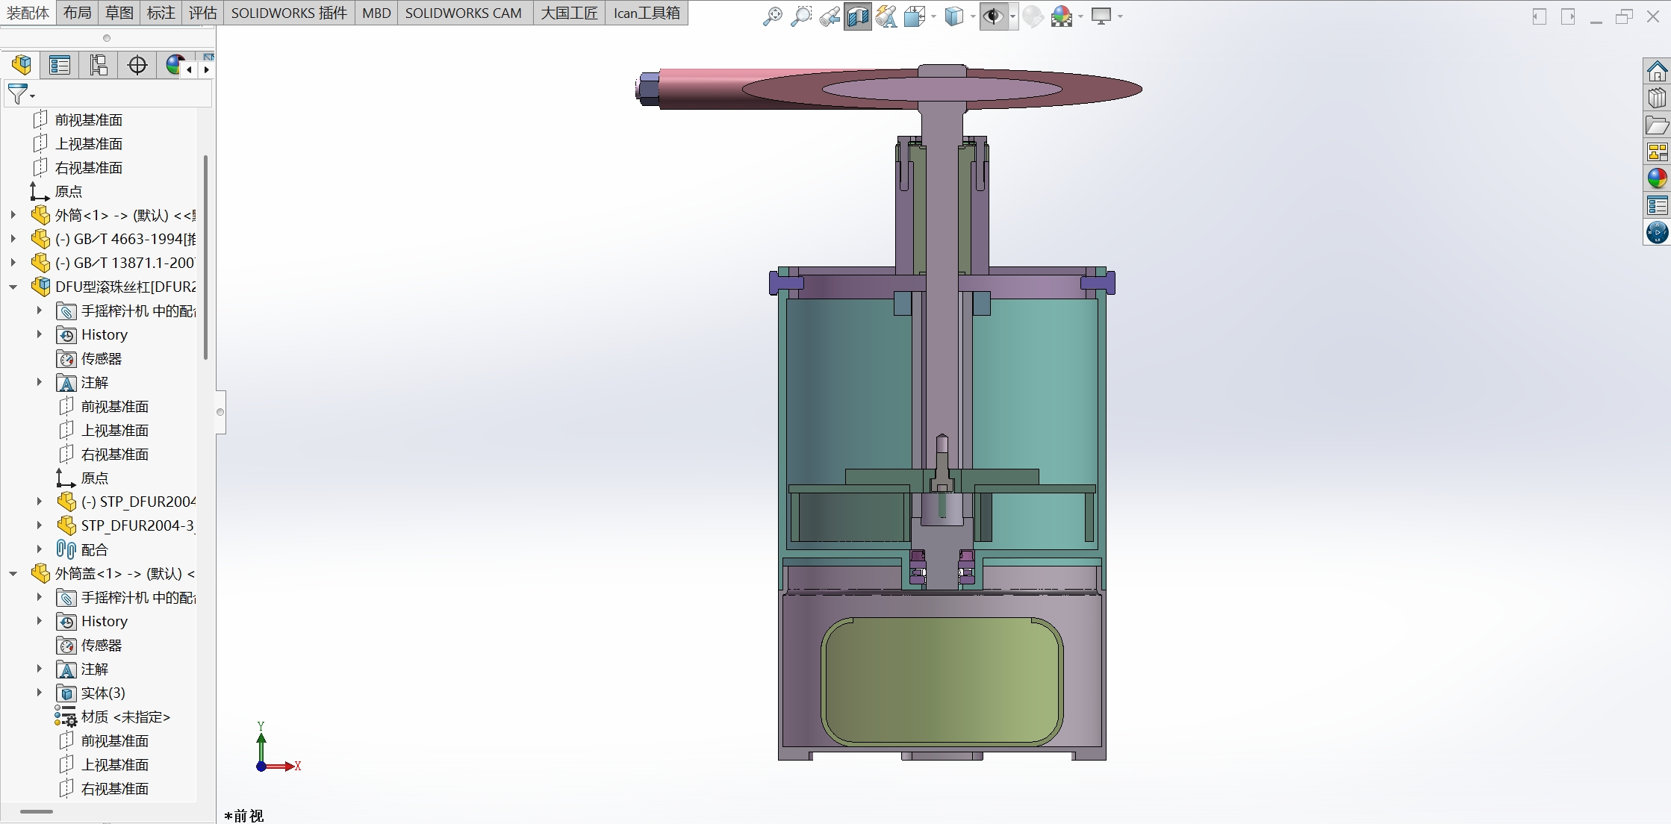Open ConfigurationManager tab icon
The image size is (1671, 824).
(99, 65)
